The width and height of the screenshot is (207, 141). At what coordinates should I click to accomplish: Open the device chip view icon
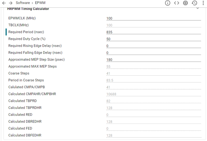click(x=185, y=3)
